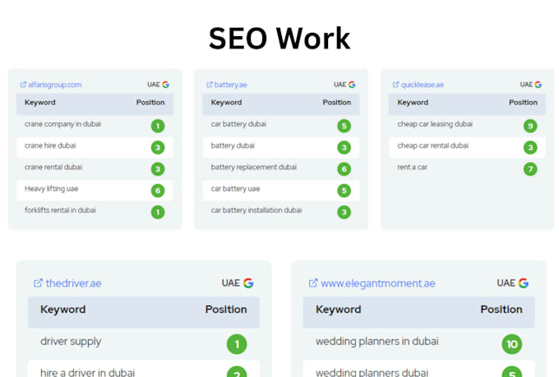Click external link icon beside alfarisgroup.com
This screenshot has height=377, width=559.
[23, 85]
